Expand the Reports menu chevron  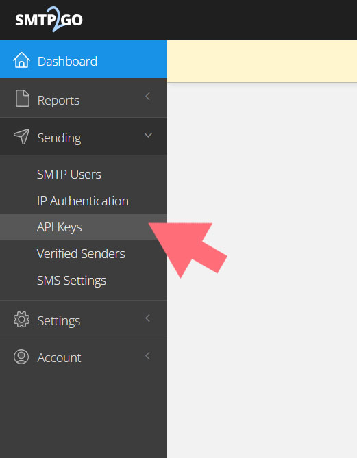click(x=147, y=96)
